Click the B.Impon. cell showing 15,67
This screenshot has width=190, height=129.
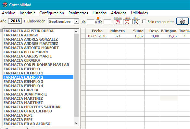tap(169, 36)
